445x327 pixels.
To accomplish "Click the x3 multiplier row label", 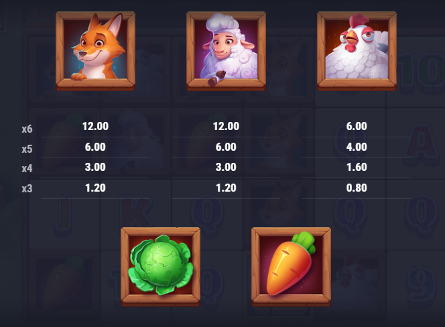I will point(27,188).
